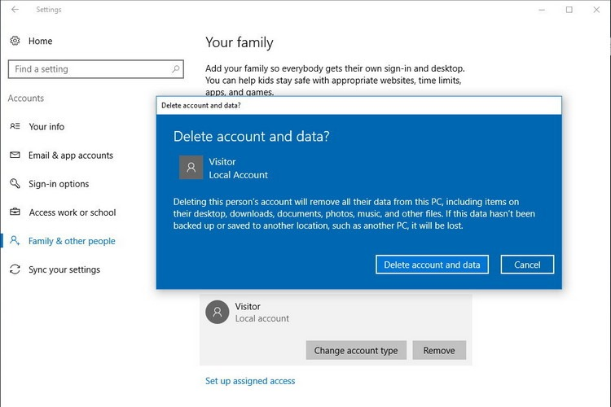This screenshot has height=407, width=611.
Task: Focus the Find a setting search box
Action: [x=96, y=69]
